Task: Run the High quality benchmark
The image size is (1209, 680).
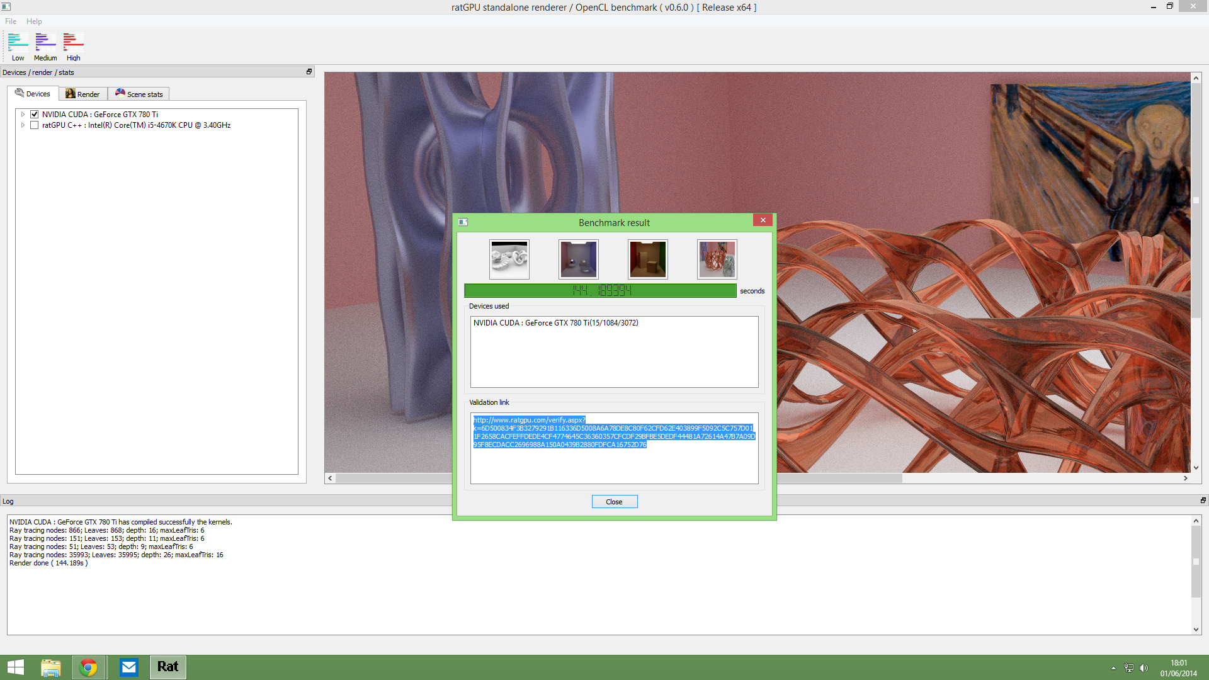Action: [x=73, y=47]
